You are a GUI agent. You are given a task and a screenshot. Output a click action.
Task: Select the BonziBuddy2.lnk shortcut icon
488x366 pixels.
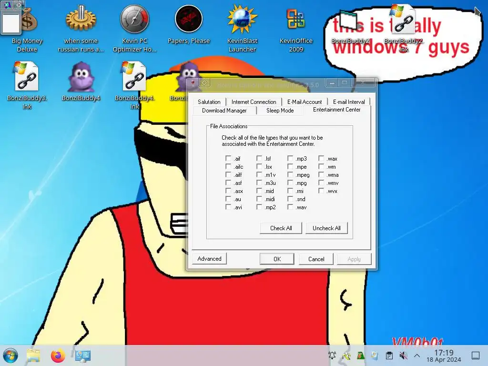coord(403,28)
